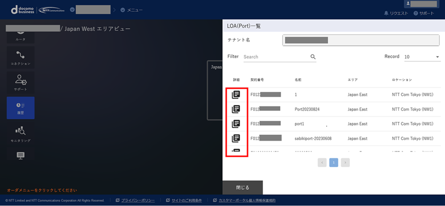Click the 閉じる close button

(243, 188)
